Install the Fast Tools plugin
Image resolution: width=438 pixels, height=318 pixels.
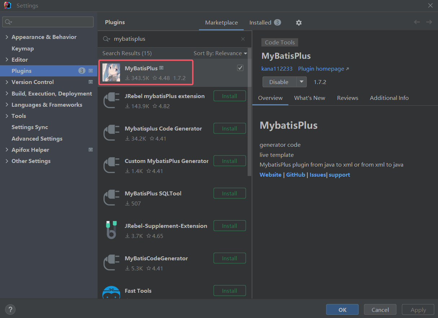tap(230, 291)
